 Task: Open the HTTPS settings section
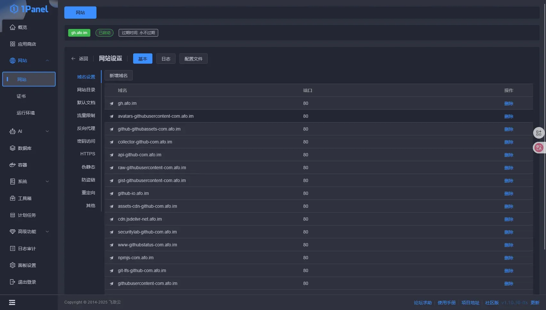[87, 154]
